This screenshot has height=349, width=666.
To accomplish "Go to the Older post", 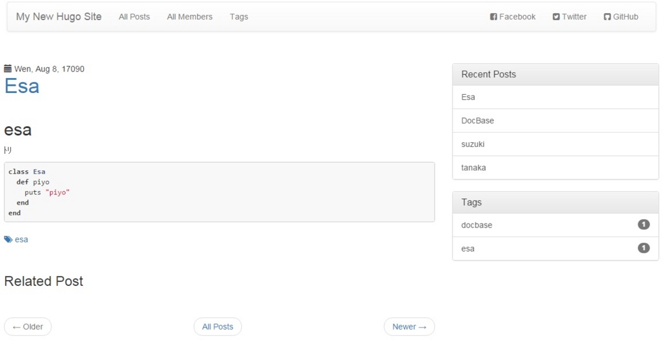I will pos(28,327).
